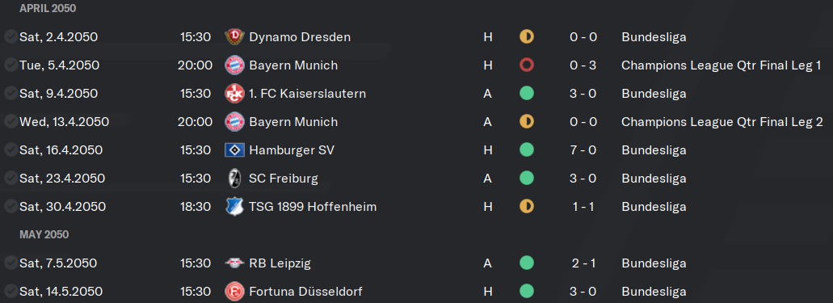Click the Fortuna Düsseldorf club crest

click(234, 292)
